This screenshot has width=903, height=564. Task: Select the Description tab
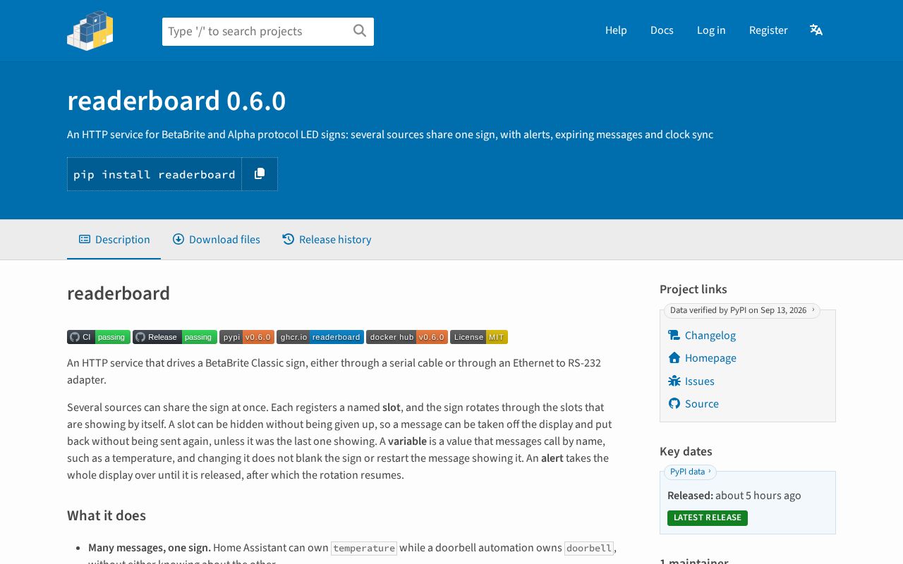[114, 240]
